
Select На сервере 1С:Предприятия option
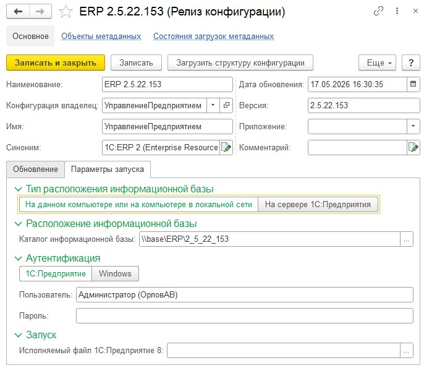(x=318, y=204)
